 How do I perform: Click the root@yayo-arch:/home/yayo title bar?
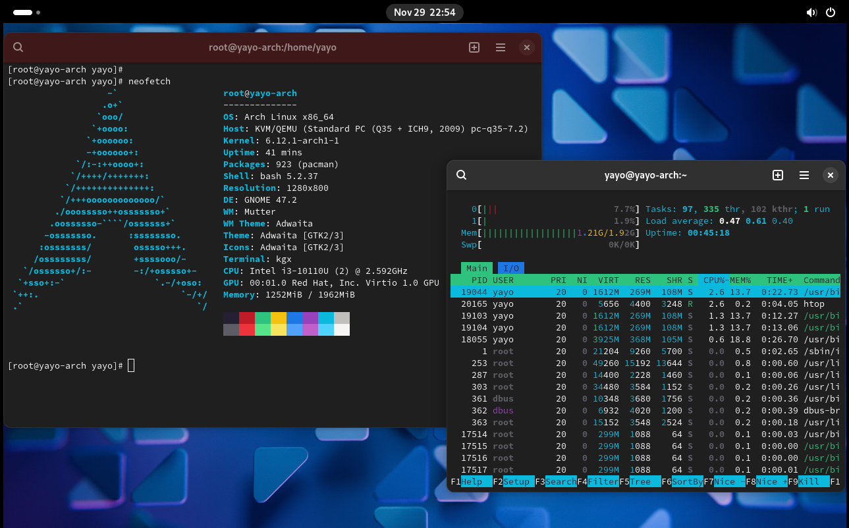[273, 47]
